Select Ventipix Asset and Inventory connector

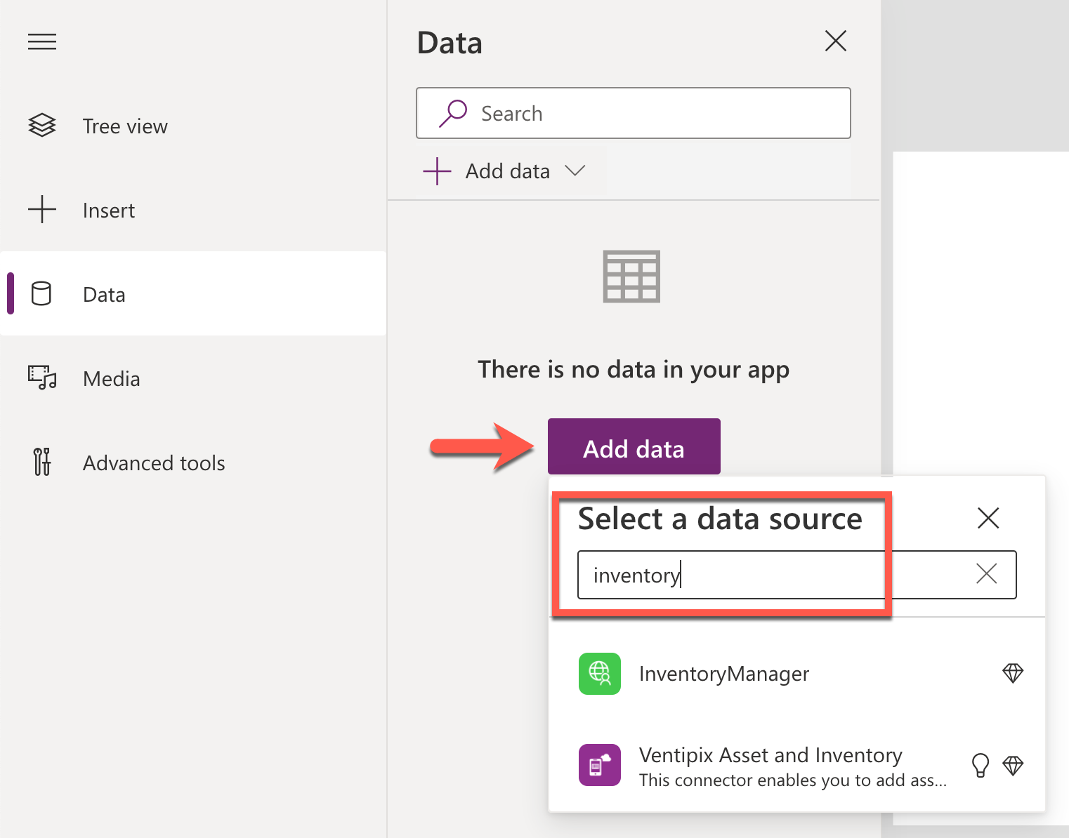[797, 765]
